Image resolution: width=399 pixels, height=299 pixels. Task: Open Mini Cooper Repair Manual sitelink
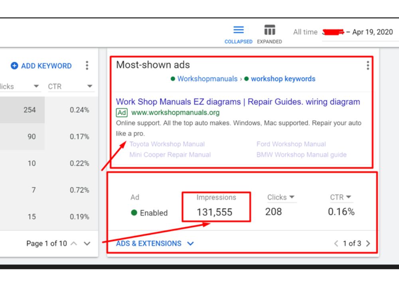coord(170,155)
